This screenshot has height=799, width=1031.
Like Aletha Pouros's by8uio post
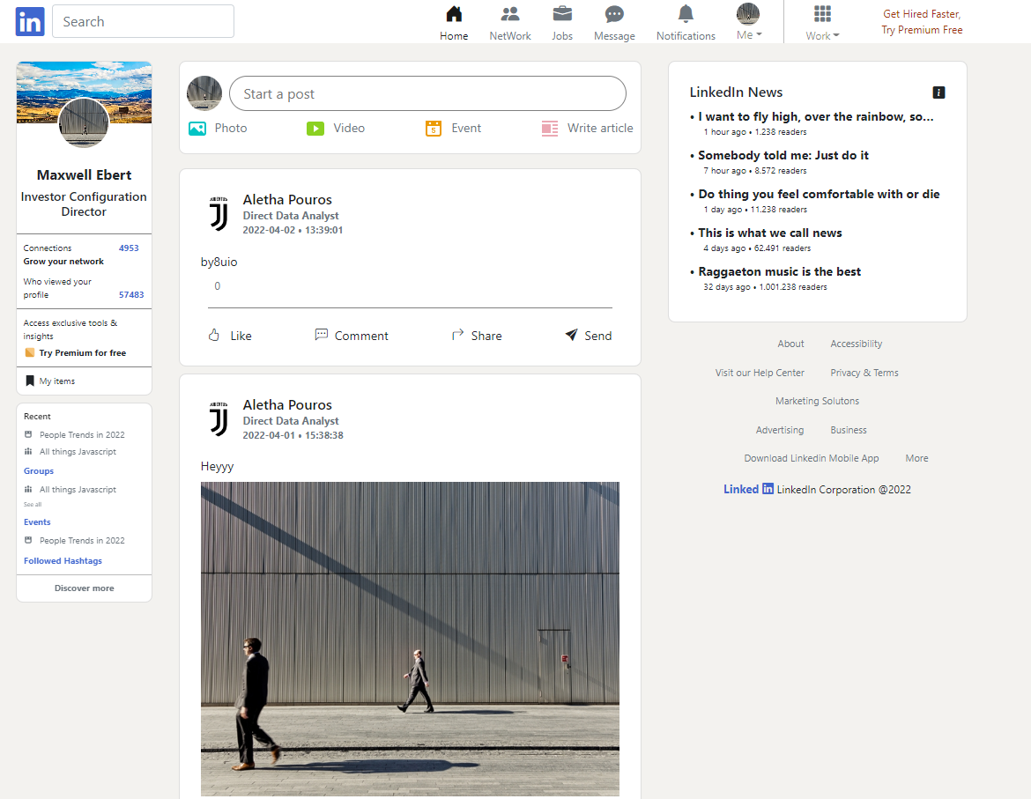229,335
